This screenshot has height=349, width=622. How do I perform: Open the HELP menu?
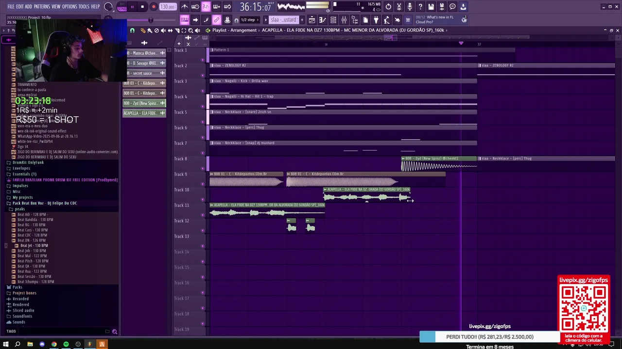coord(95,7)
